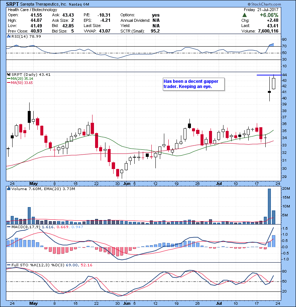Click the date Friday 21-Jul-2017
Image resolution: width=296 pixels, height=307 pixels.
point(261,10)
